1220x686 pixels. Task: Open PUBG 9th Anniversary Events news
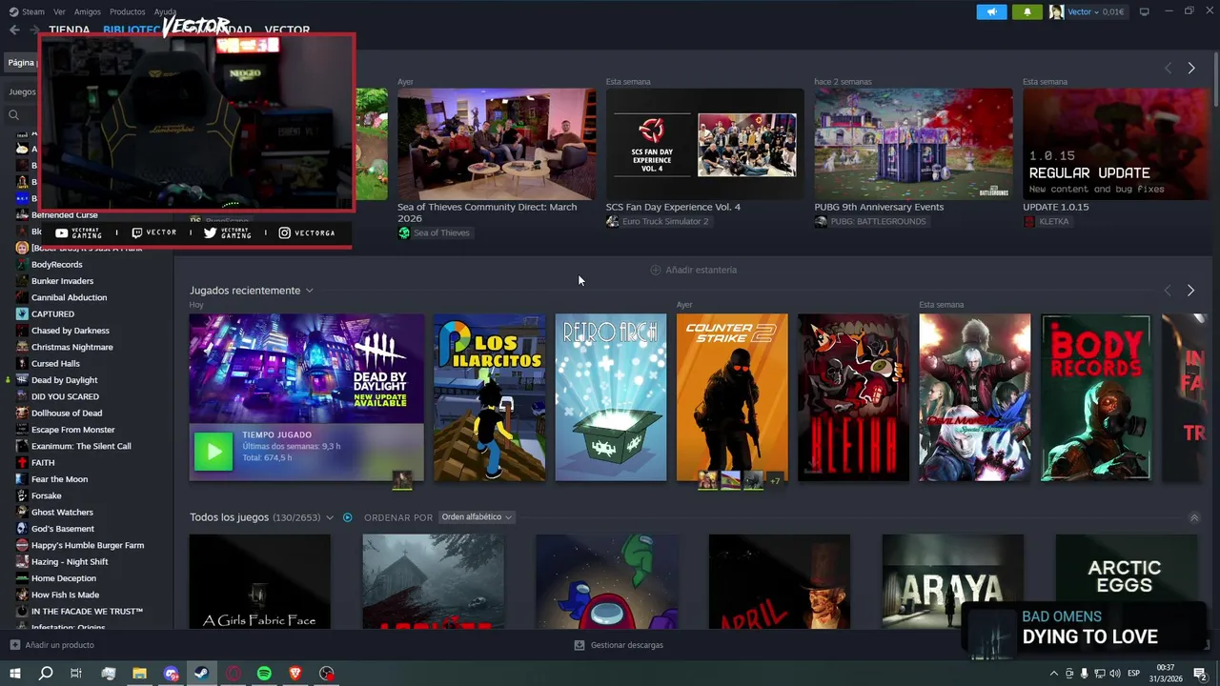tap(913, 144)
